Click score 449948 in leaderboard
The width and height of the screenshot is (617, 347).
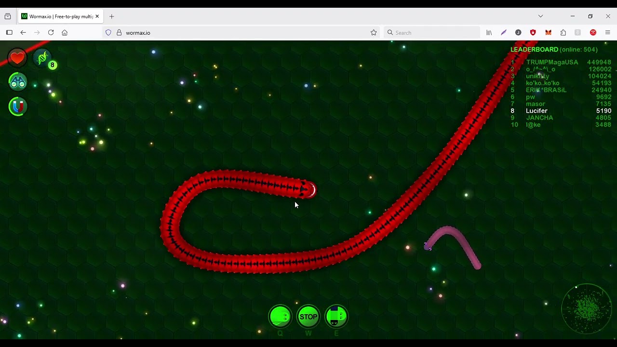599,62
